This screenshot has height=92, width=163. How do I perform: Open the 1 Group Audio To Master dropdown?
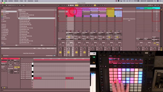tap(62, 39)
